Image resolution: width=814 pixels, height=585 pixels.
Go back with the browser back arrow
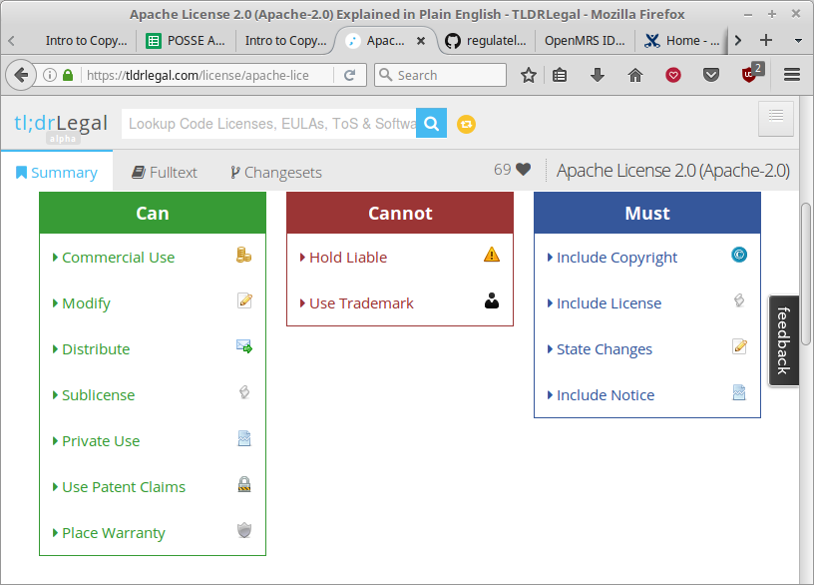coord(21,75)
